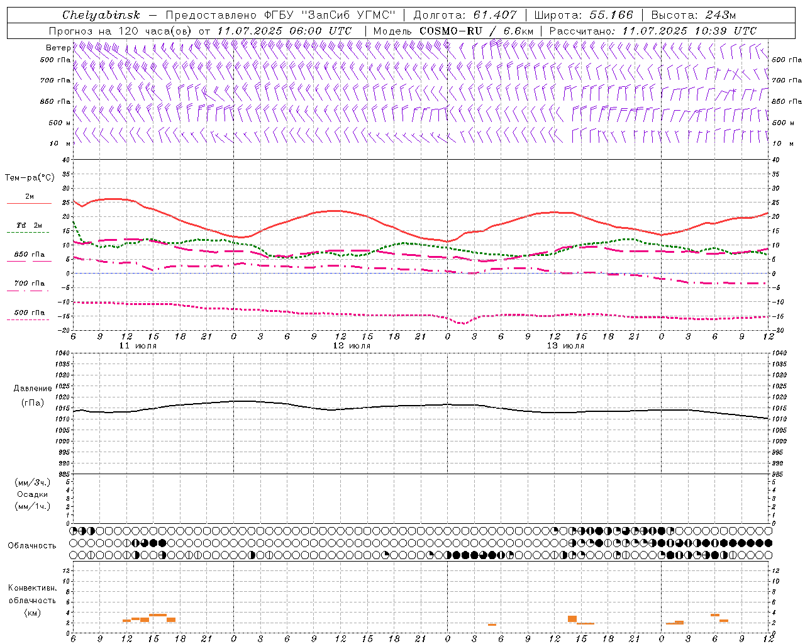This screenshot has height=644, width=805.
Task: Click the 13 июля date label
Action: pyautogui.click(x=565, y=346)
